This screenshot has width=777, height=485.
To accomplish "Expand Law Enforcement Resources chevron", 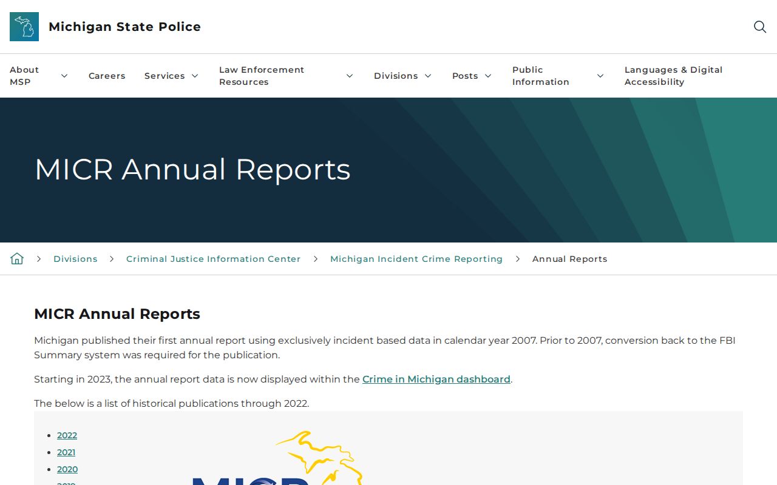I will (350, 76).
